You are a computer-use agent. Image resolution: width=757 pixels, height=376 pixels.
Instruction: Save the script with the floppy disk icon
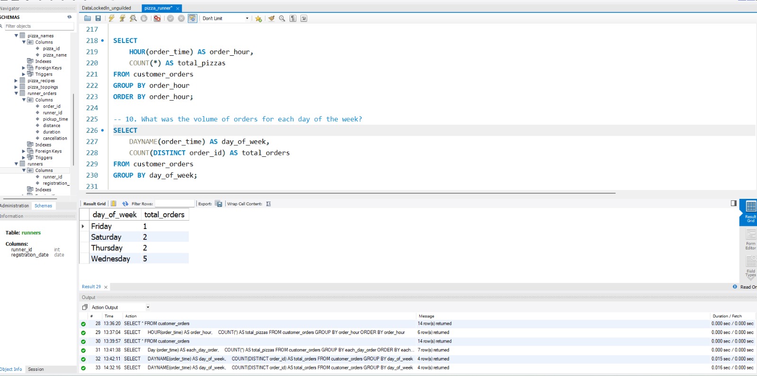pyautogui.click(x=98, y=18)
